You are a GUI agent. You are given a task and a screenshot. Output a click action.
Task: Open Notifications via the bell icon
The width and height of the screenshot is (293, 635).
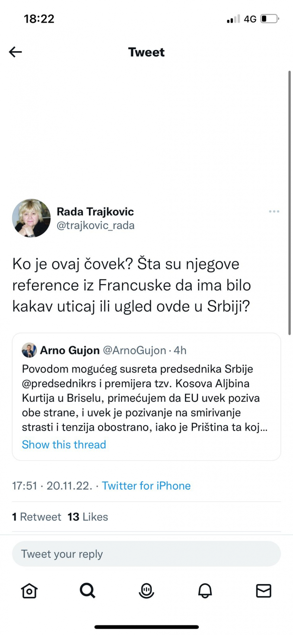(x=205, y=590)
